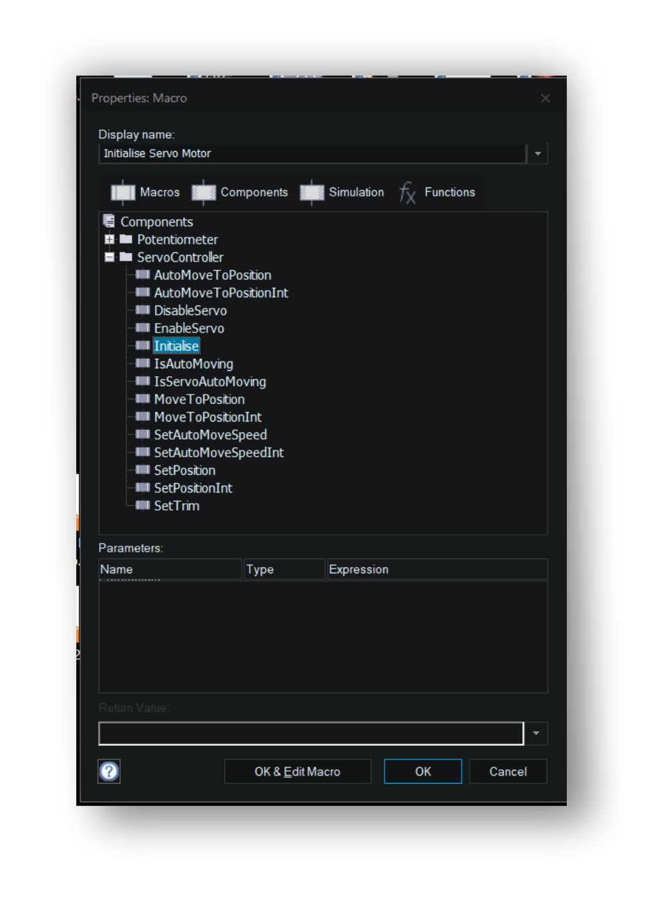
Task: Click the Macros tab icon
Action: click(123, 193)
